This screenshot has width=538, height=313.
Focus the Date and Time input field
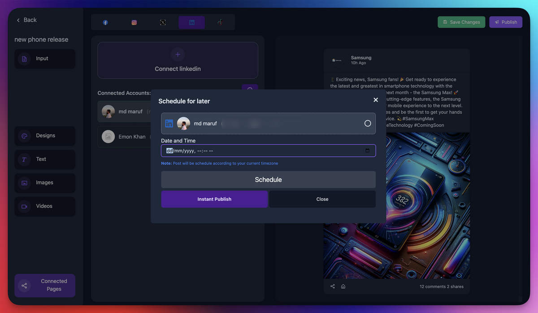269,150
